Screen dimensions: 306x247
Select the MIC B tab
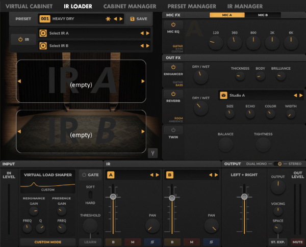[x=263, y=15]
